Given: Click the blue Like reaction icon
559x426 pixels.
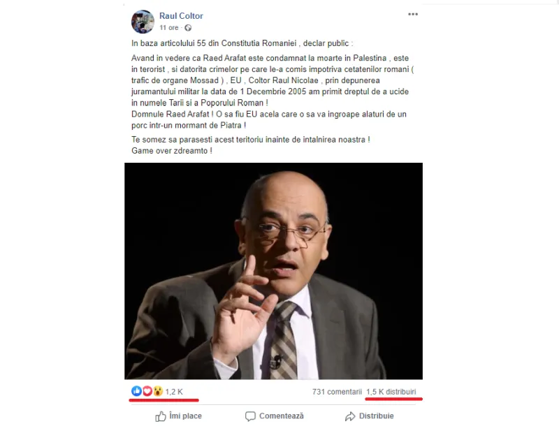Looking at the screenshot, I should coord(136,391).
